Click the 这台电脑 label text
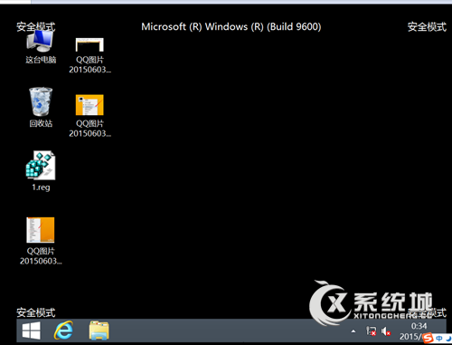Viewport: 452px width, 345px height. point(41,60)
